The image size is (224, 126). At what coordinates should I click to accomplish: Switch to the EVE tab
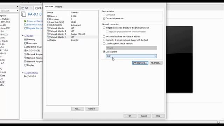tap(27, 8)
